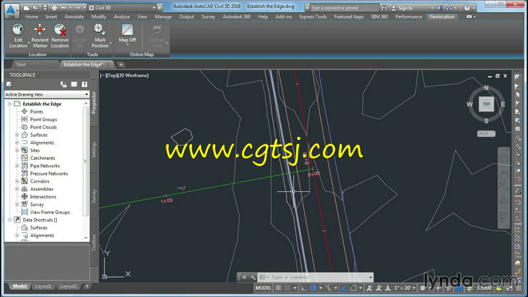Click the TOP face of the ViewCube

click(486, 104)
